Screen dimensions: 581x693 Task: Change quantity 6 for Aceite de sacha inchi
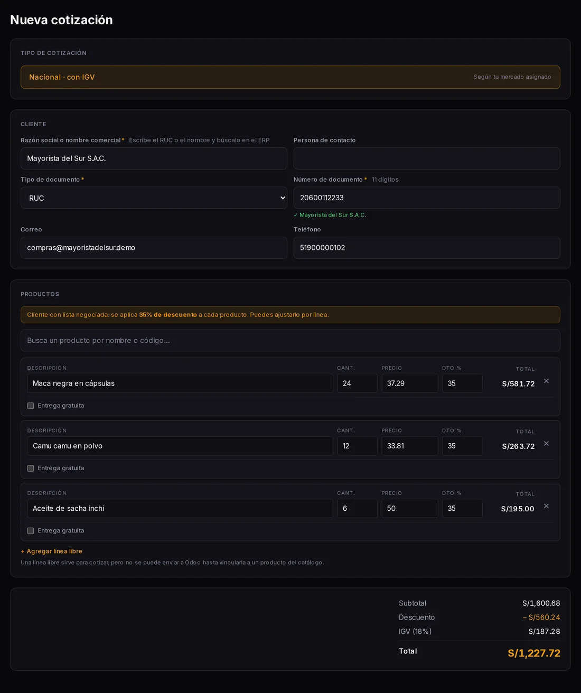pyautogui.click(x=358, y=508)
